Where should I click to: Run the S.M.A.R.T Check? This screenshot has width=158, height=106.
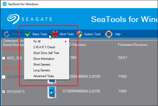pyautogui.click(x=47, y=47)
